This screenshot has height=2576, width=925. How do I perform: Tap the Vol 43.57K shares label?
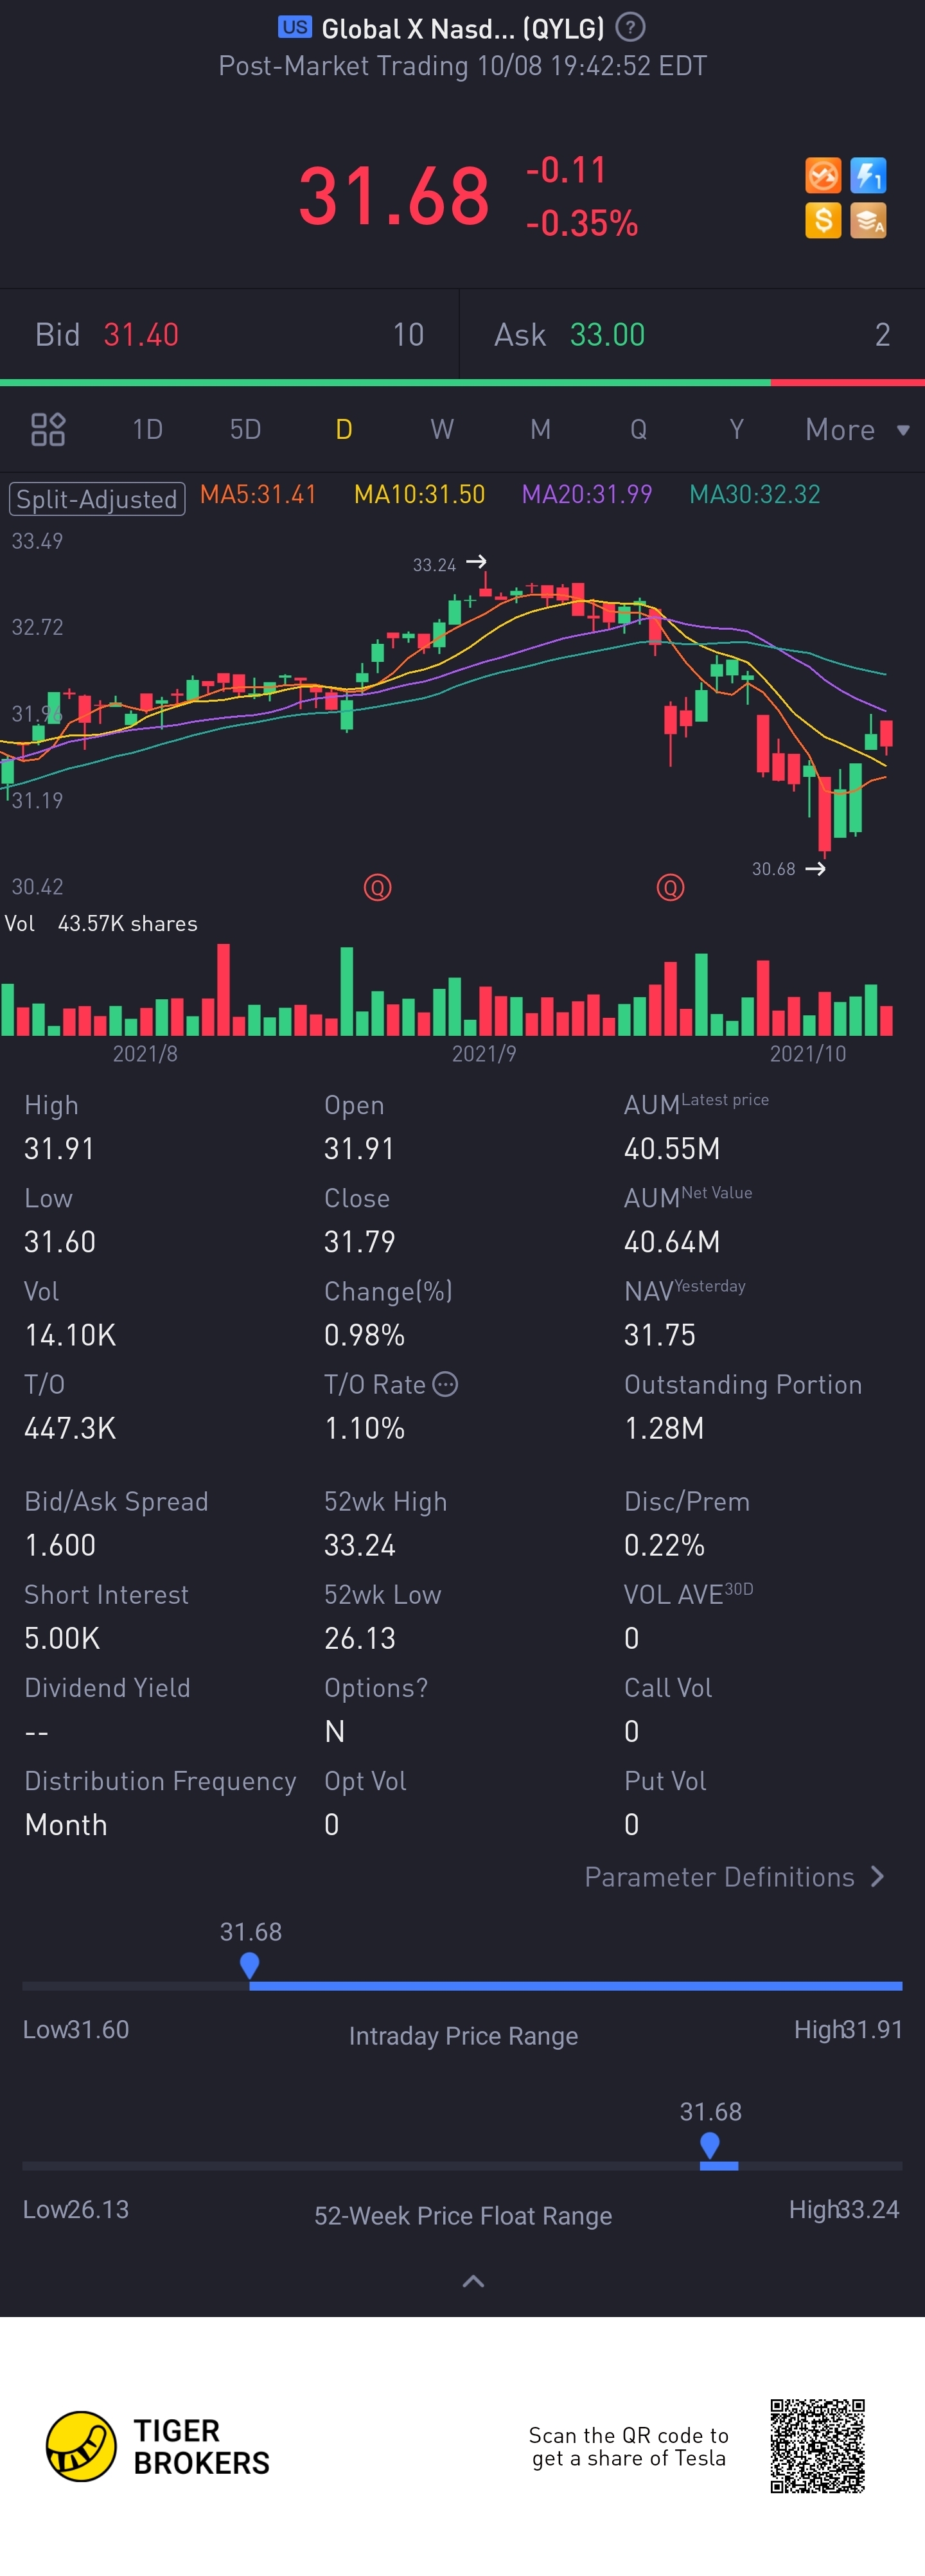[101, 923]
